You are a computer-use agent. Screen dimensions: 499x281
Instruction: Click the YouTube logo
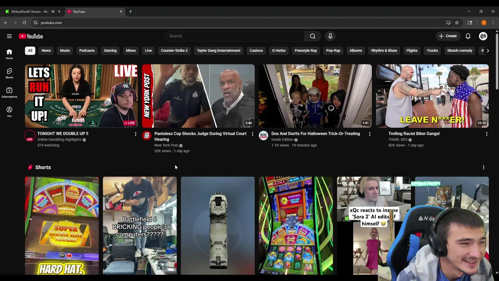[x=31, y=36]
